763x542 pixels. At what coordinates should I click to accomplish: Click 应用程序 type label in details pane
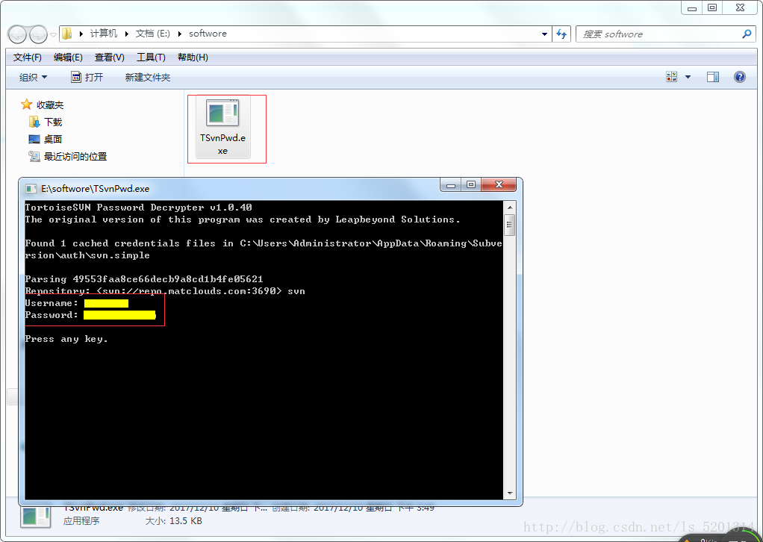tap(81, 520)
